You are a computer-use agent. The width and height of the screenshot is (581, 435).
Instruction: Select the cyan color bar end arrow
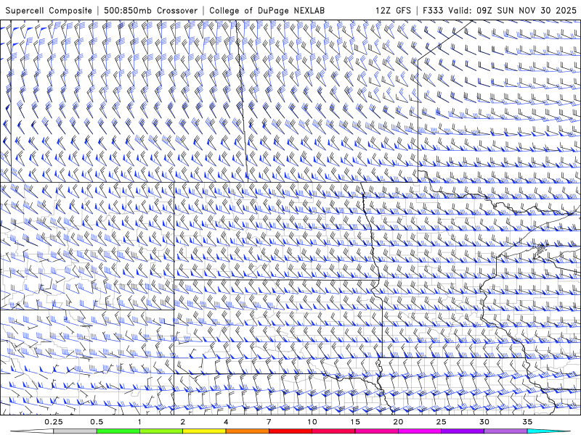(x=549, y=431)
